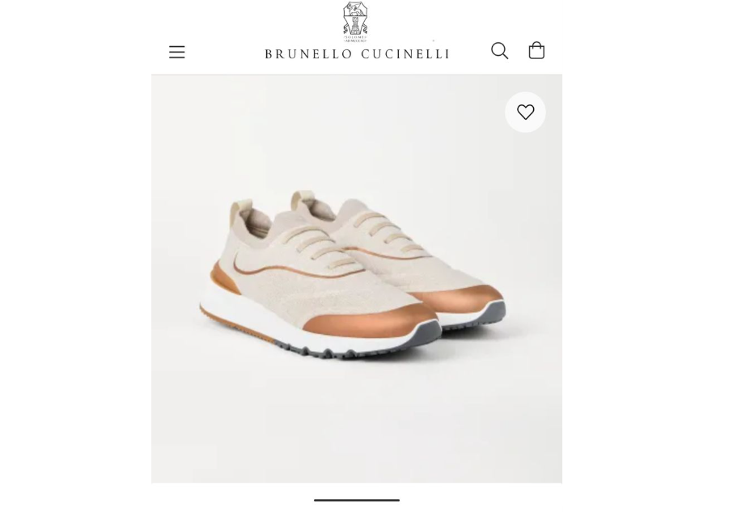Click the copper heel counter of front sneaker

point(225,279)
